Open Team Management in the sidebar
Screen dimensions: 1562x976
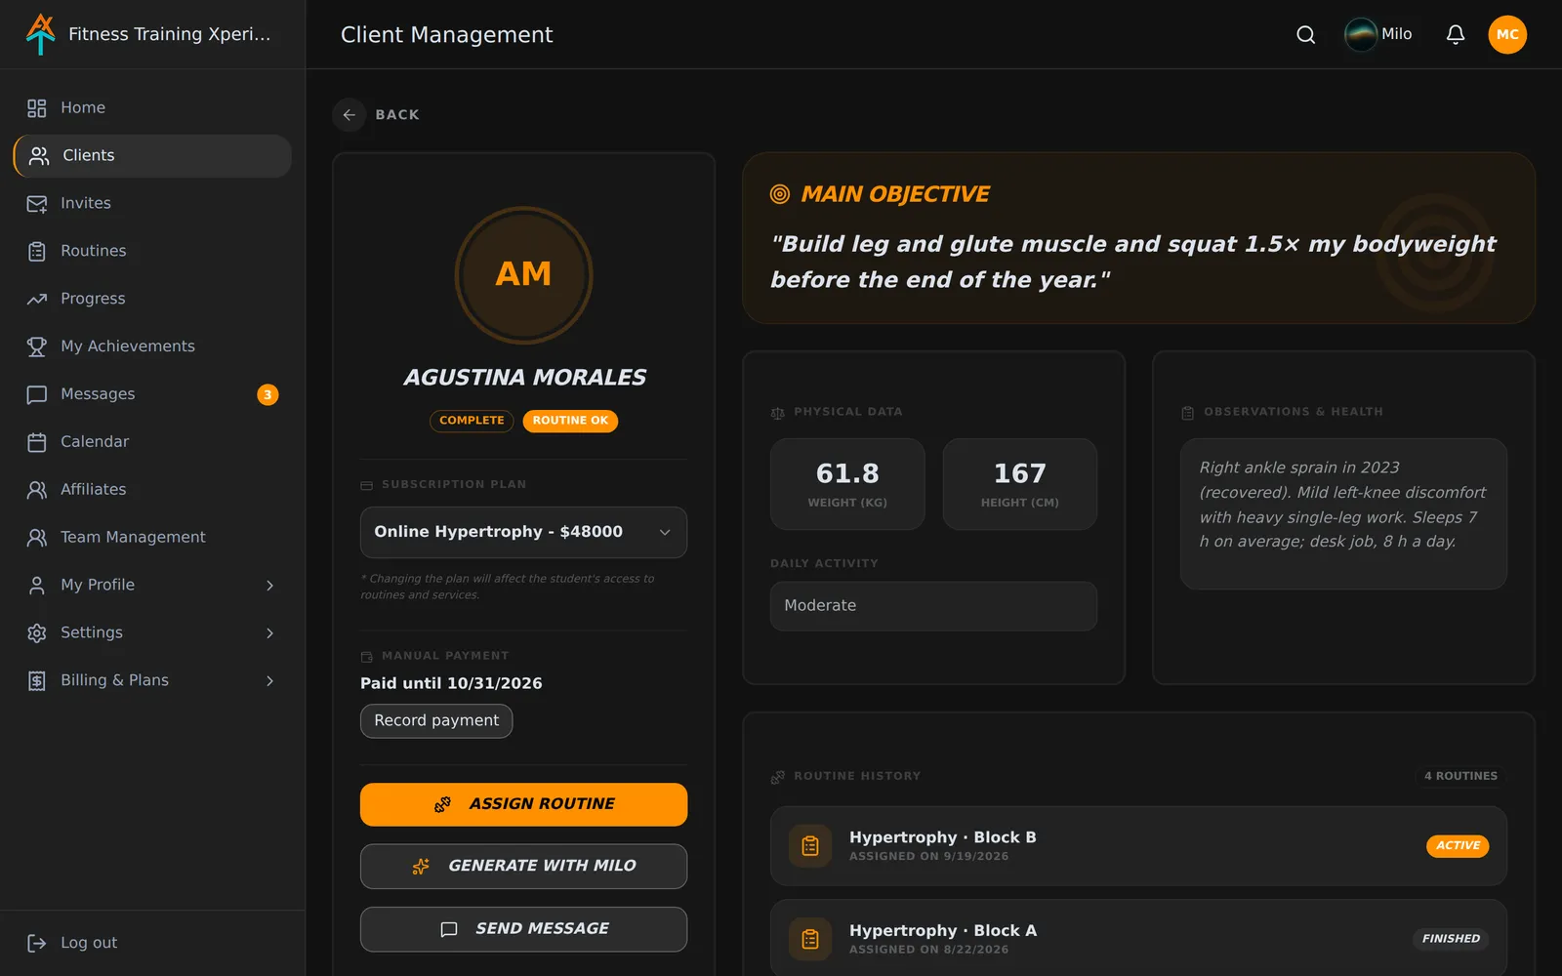(x=152, y=538)
